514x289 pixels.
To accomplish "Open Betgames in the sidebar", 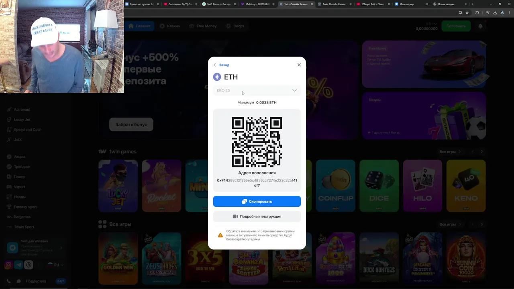I will click(x=19, y=217).
